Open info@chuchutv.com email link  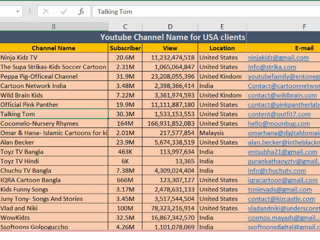tap(277, 171)
